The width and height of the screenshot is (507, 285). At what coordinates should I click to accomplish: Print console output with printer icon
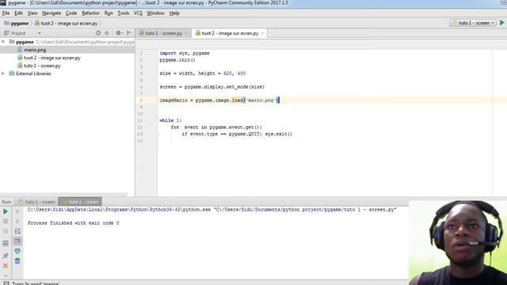(x=17, y=251)
